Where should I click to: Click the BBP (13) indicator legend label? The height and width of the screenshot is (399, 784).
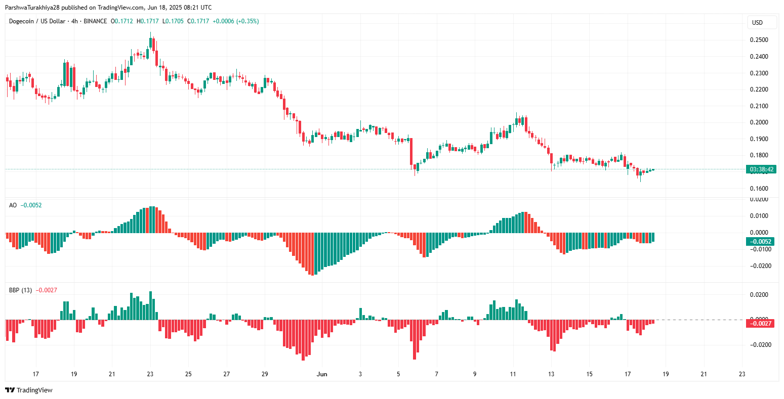20,290
